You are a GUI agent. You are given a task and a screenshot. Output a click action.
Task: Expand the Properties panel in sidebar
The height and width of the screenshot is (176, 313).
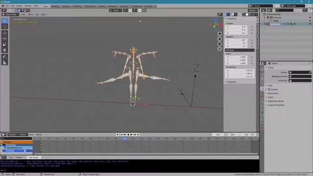pos(226,82)
